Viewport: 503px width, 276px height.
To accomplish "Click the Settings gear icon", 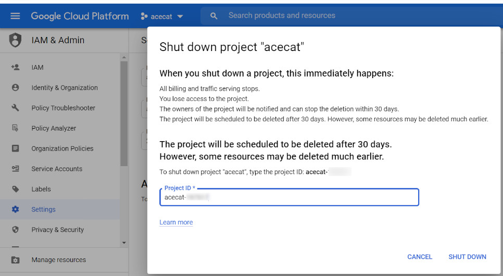I will 15,209.
